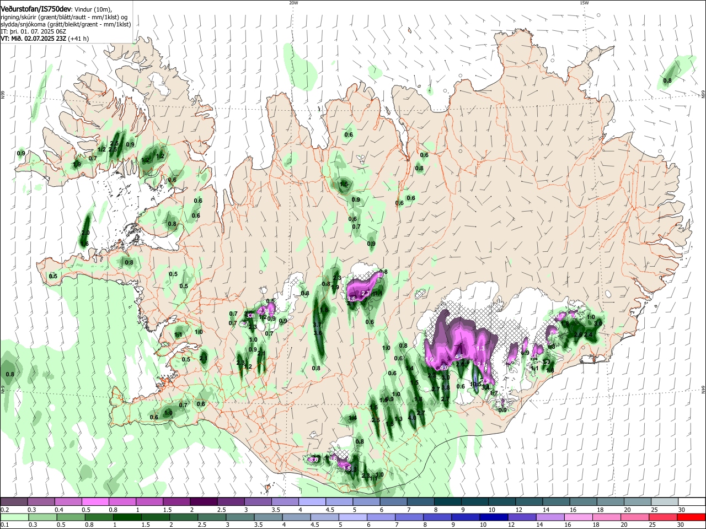
Task: Select the dark mauve 0.2 swatch, upper scale
Action: coord(14,502)
